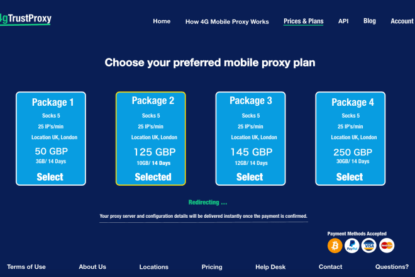Open the Account menu
Viewport: 415px width, 277px height.
402,21
